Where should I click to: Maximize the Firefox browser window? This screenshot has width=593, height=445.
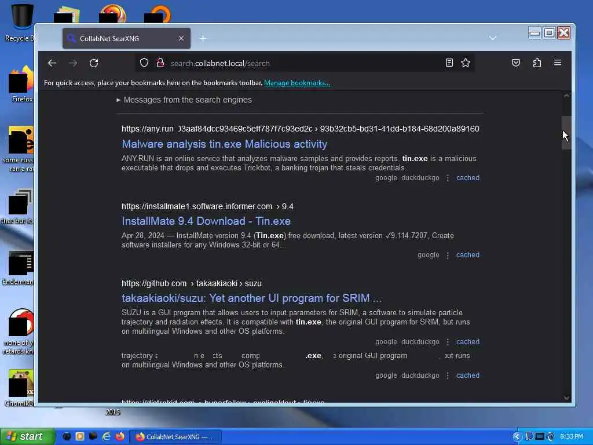pyautogui.click(x=549, y=33)
